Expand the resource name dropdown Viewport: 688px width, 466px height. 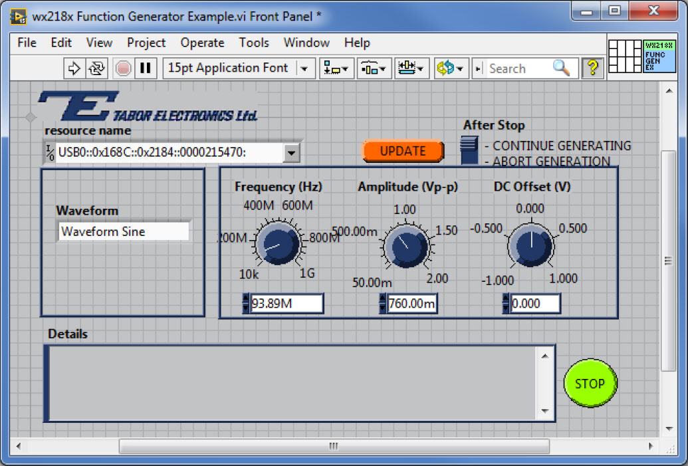tap(291, 153)
